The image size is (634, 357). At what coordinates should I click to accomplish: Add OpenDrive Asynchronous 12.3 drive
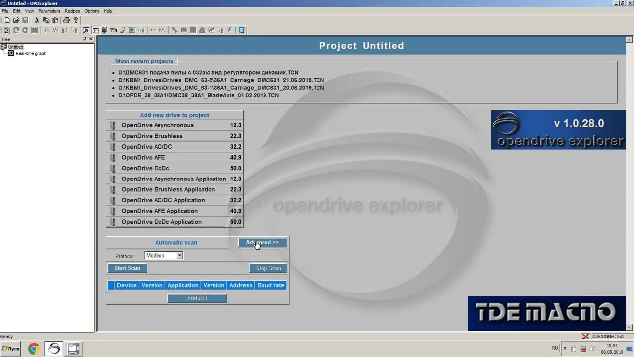[175, 125]
